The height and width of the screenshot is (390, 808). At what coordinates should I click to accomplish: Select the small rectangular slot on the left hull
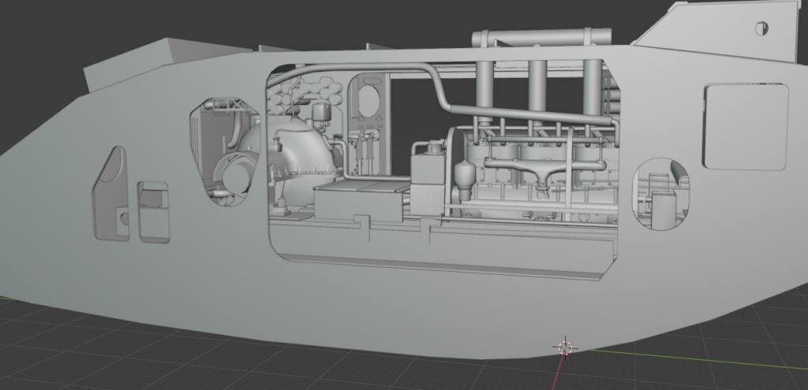coord(152,211)
